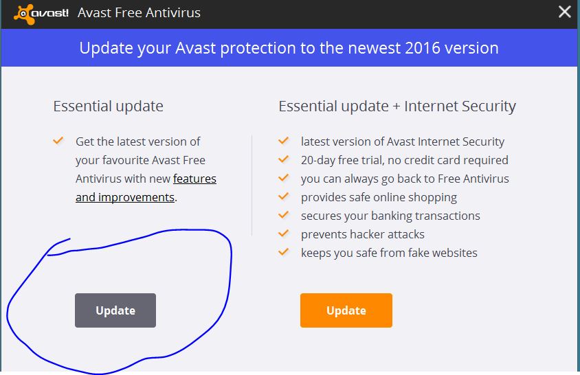Click the orange Internet Security Update button
Viewport: 580px width, 375px height.
346,310
